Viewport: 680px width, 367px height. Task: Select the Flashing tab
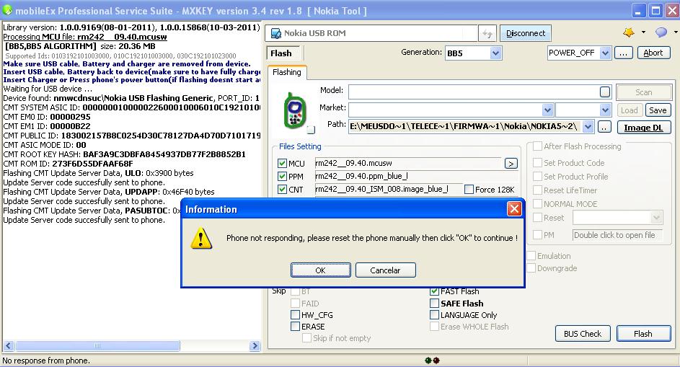pos(287,72)
